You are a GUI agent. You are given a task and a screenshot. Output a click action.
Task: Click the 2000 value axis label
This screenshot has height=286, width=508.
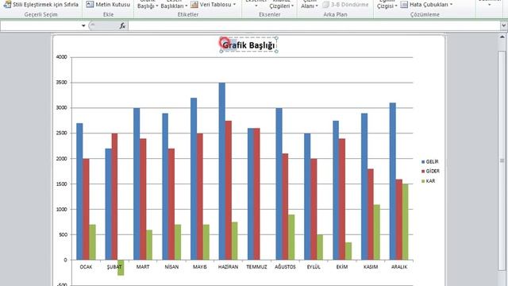point(62,159)
